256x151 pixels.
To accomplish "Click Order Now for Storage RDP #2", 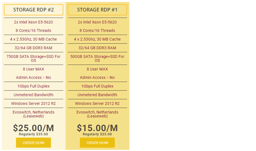I will tap(33, 143).
